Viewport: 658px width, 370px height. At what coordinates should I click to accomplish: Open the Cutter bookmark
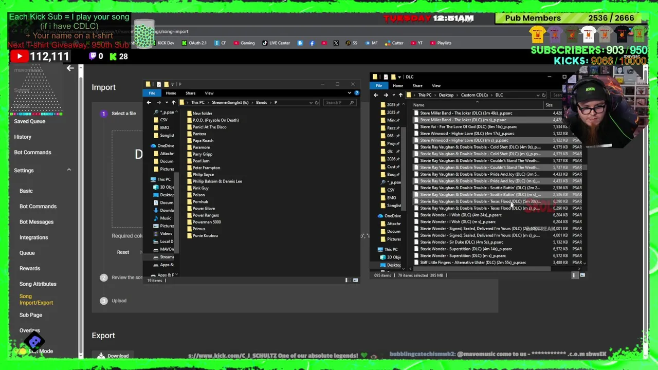coord(394,43)
